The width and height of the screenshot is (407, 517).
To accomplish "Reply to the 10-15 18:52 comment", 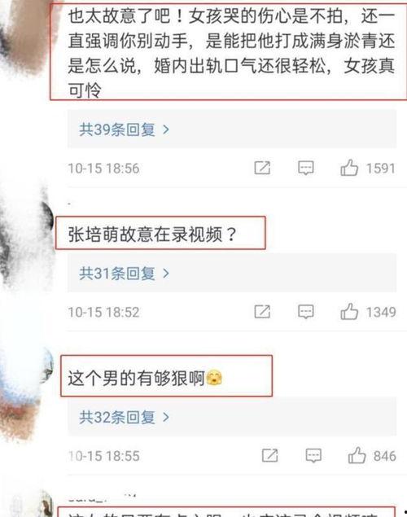I will click(306, 312).
